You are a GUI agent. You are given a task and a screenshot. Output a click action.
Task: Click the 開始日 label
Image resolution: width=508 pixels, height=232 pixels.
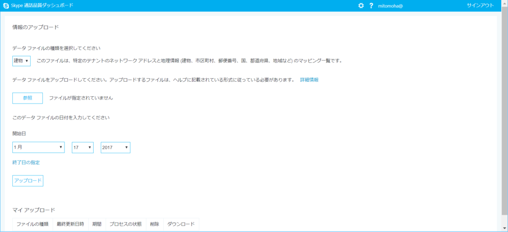[19, 133]
